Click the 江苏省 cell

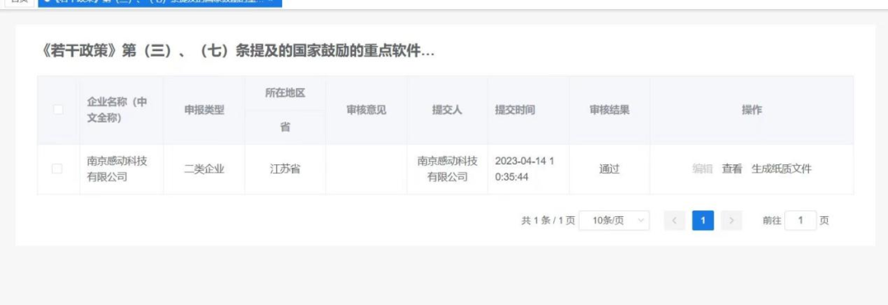click(285, 169)
